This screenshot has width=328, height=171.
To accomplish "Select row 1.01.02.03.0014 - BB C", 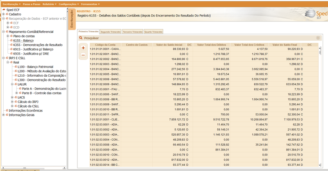I will (204, 165).
